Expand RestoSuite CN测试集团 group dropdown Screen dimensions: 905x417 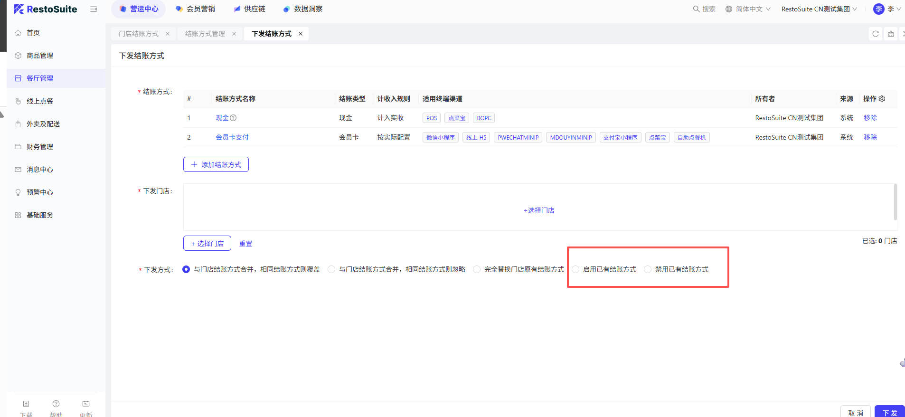coord(819,9)
